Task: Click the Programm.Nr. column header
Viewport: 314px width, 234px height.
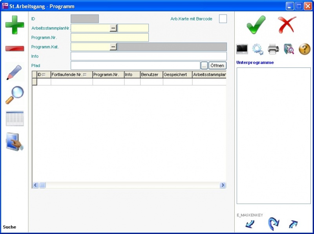Action: coord(108,74)
